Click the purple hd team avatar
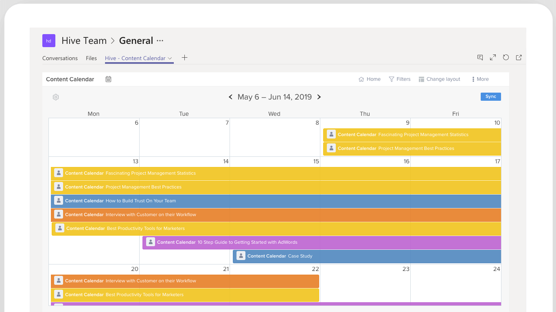The width and height of the screenshot is (556, 312). (49, 41)
